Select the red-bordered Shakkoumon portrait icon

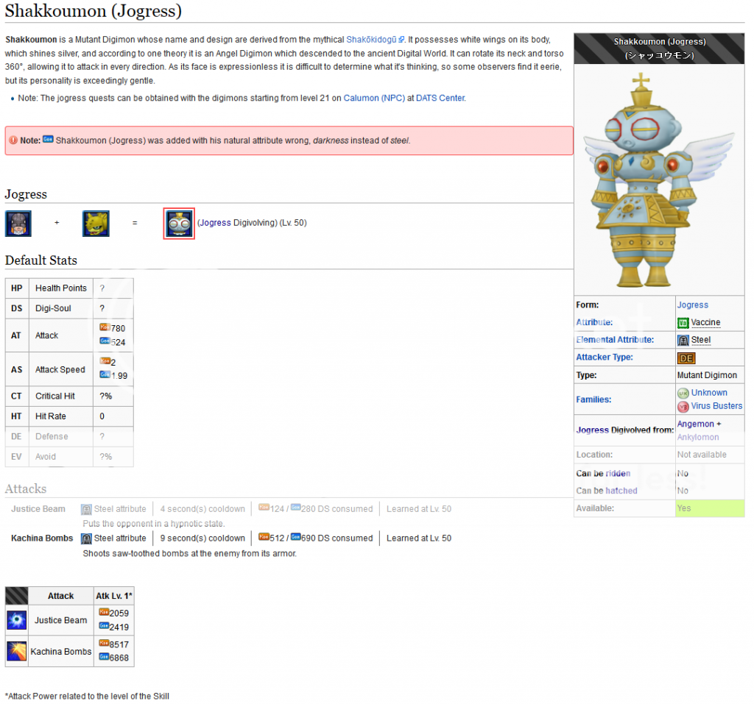(179, 224)
